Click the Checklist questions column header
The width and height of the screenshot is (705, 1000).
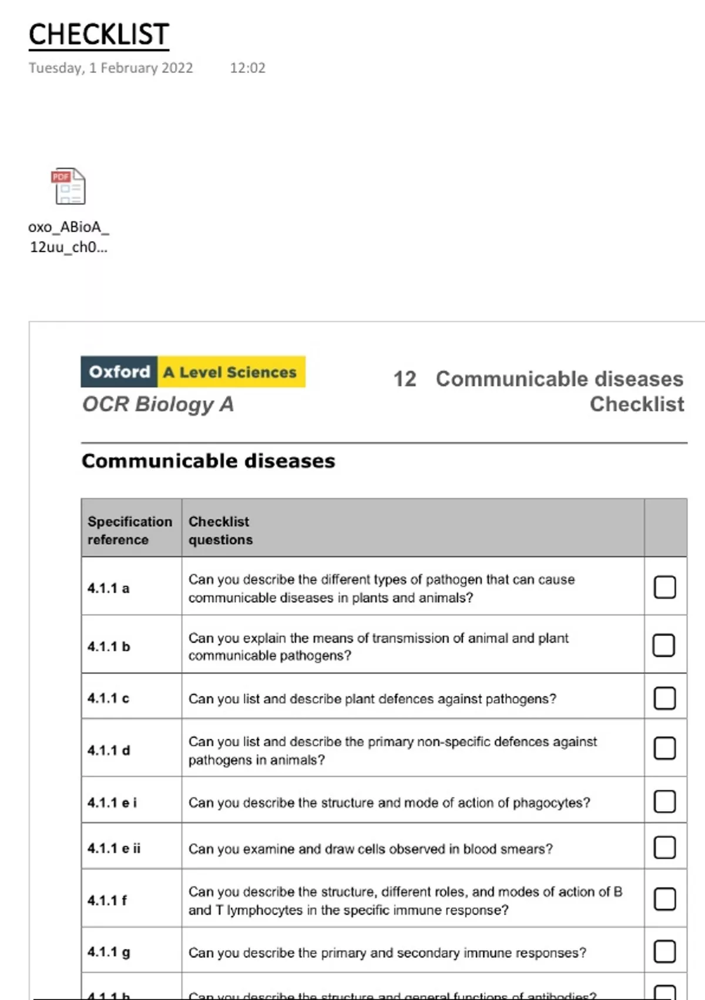tap(220, 530)
